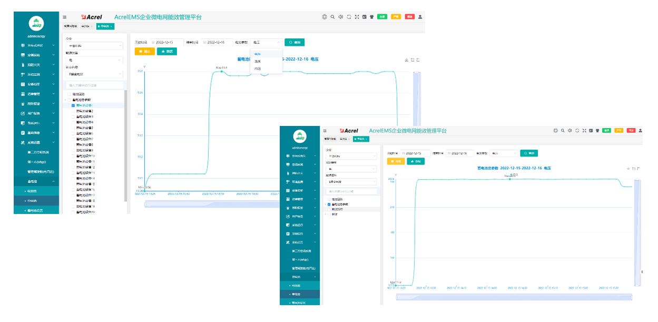This screenshot has height=322, width=658.
Task: Click end date field 2022-12-16 in front window
Action: (x=460, y=153)
